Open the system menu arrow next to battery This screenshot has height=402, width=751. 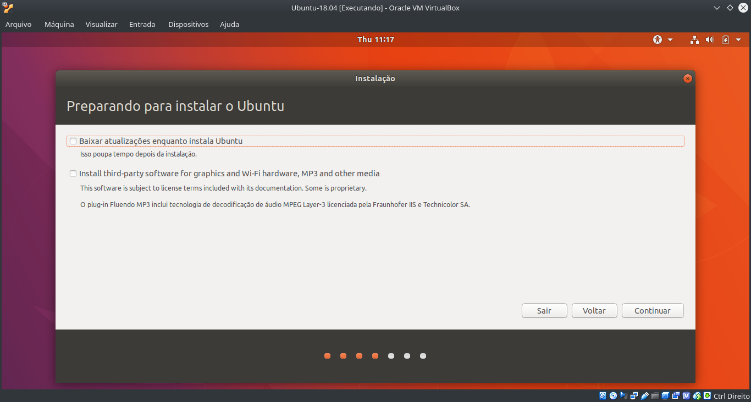[x=738, y=40]
